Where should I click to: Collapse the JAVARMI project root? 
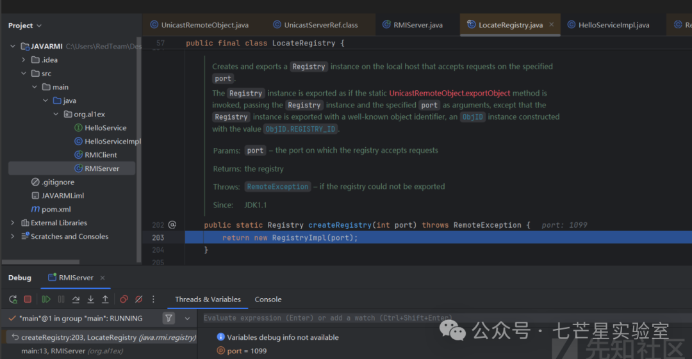pyautogui.click(x=13, y=46)
